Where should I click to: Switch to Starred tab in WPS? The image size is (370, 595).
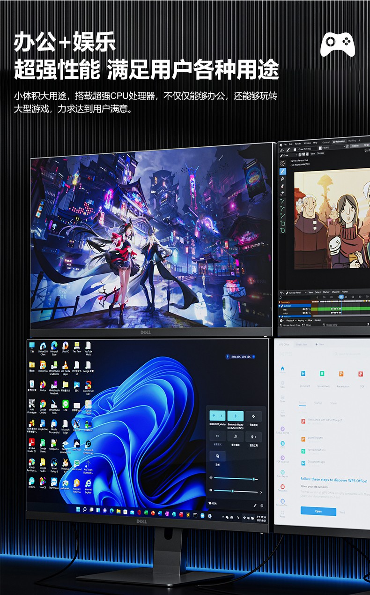tap(318, 403)
